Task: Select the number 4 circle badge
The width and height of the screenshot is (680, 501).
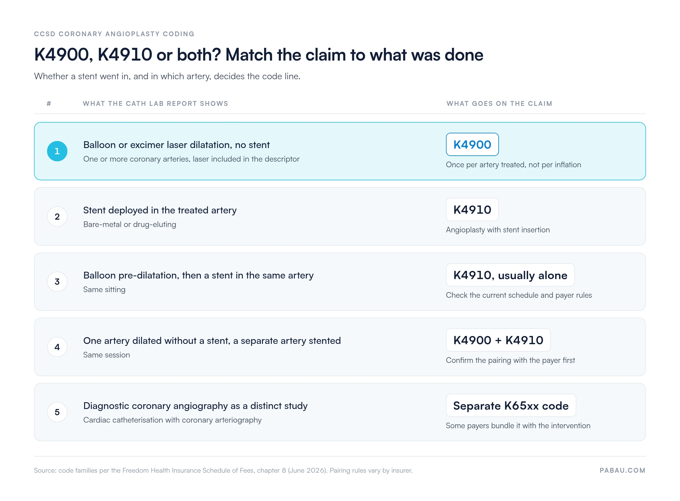Action: click(57, 347)
